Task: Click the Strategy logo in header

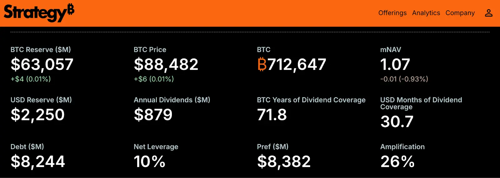Action: (39, 13)
